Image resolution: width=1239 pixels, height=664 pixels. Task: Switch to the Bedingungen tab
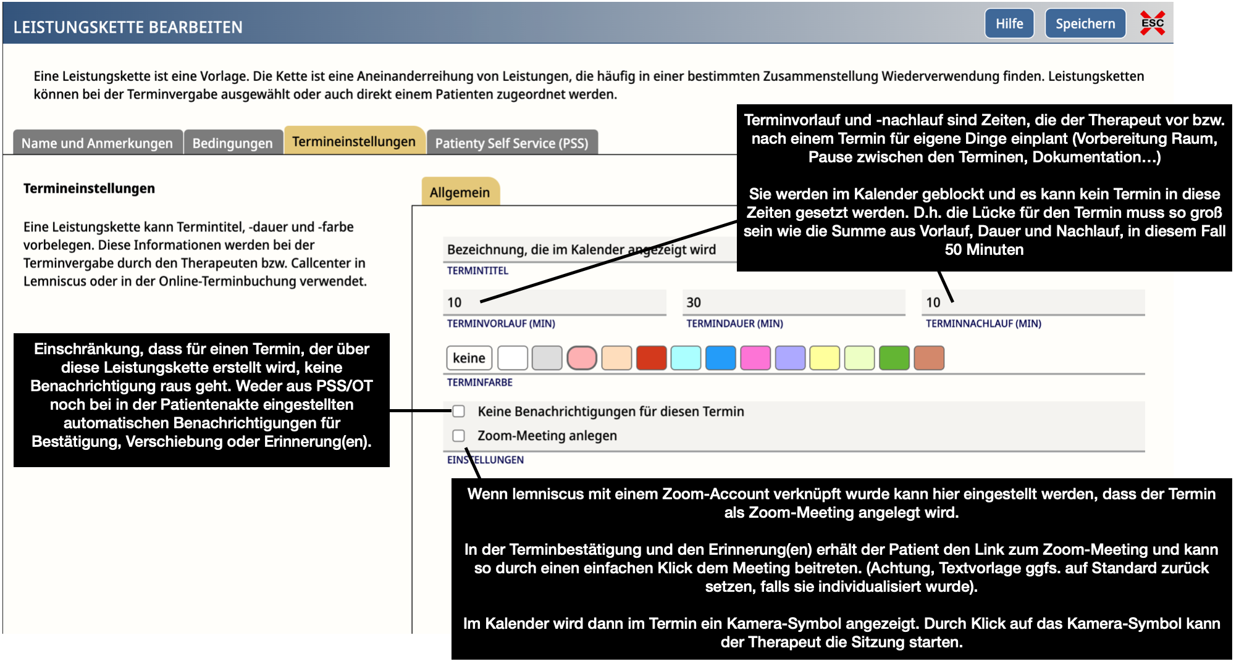point(232,143)
